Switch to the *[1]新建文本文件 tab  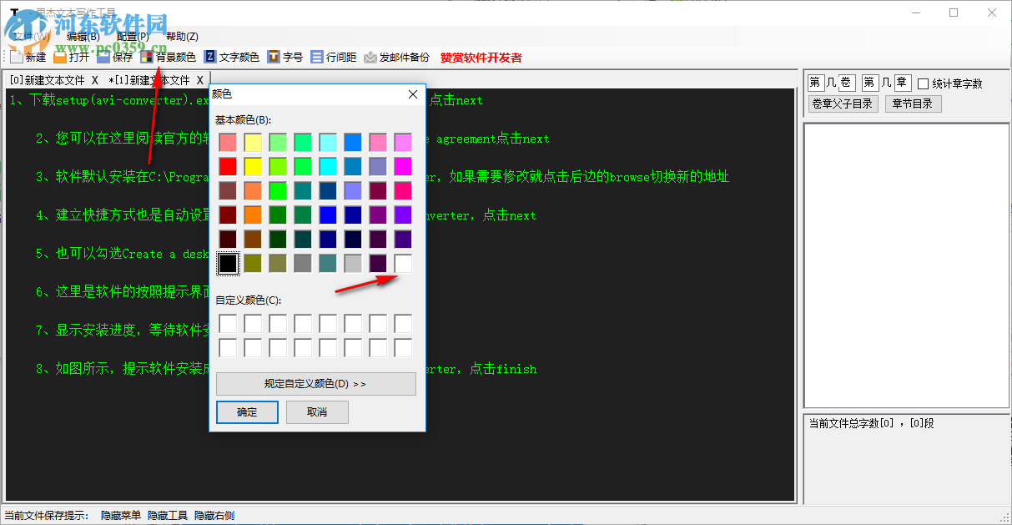[x=150, y=81]
